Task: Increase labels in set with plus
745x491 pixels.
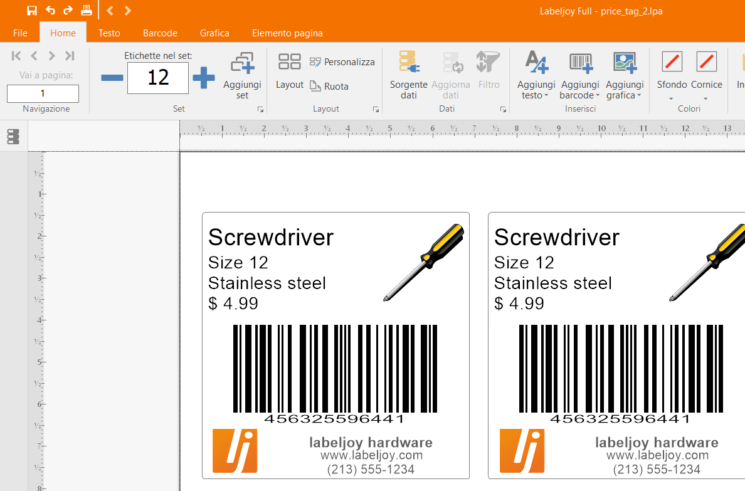Action: [x=204, y=78]
